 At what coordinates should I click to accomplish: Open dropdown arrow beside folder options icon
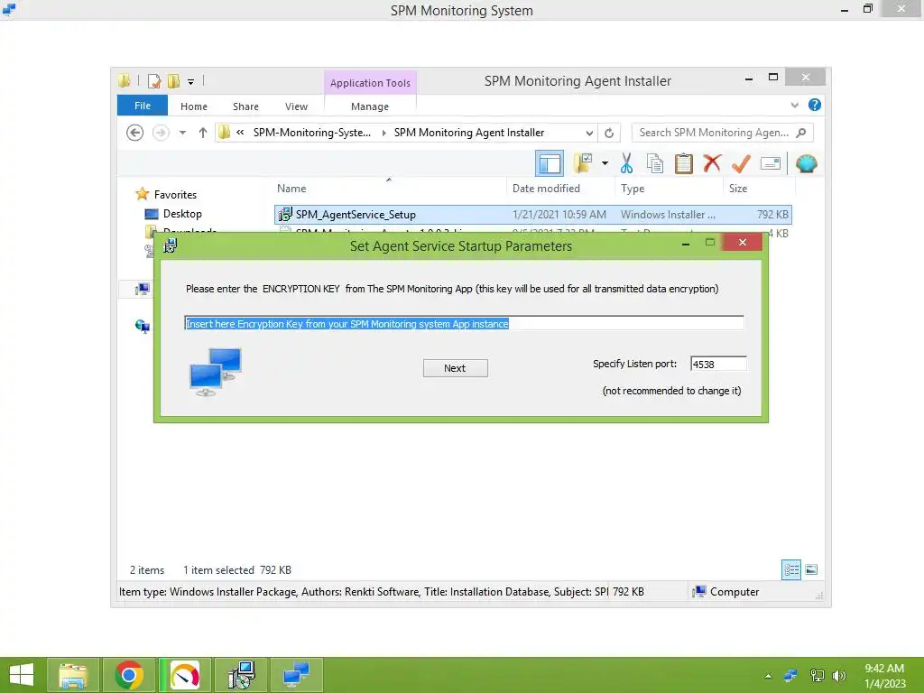[x=605, y=163]
